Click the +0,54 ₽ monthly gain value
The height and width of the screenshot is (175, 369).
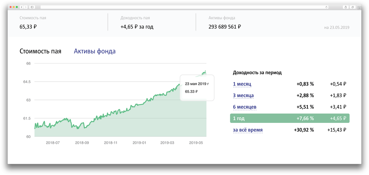point(338,84)
